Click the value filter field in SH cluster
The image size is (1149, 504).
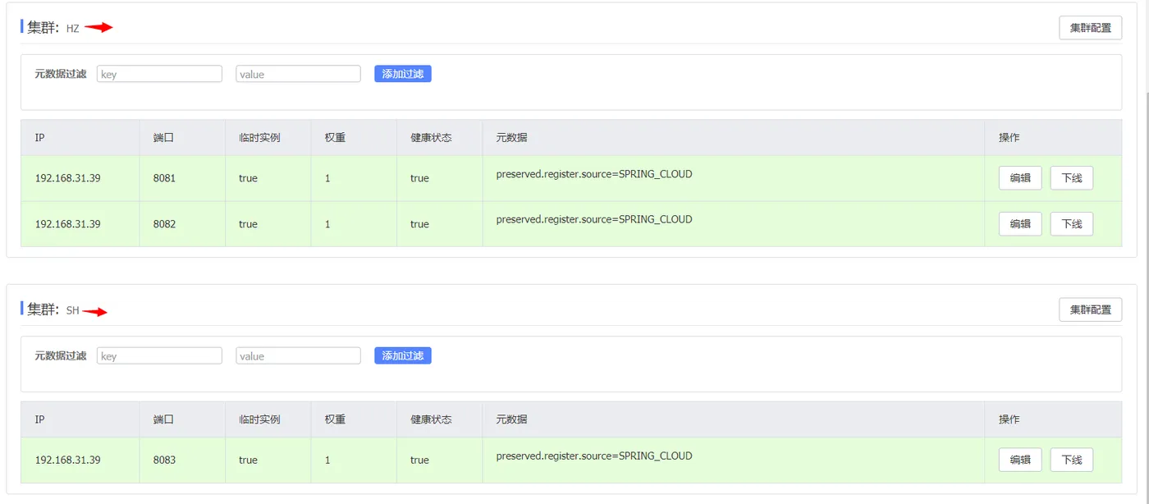coord(298,355)
